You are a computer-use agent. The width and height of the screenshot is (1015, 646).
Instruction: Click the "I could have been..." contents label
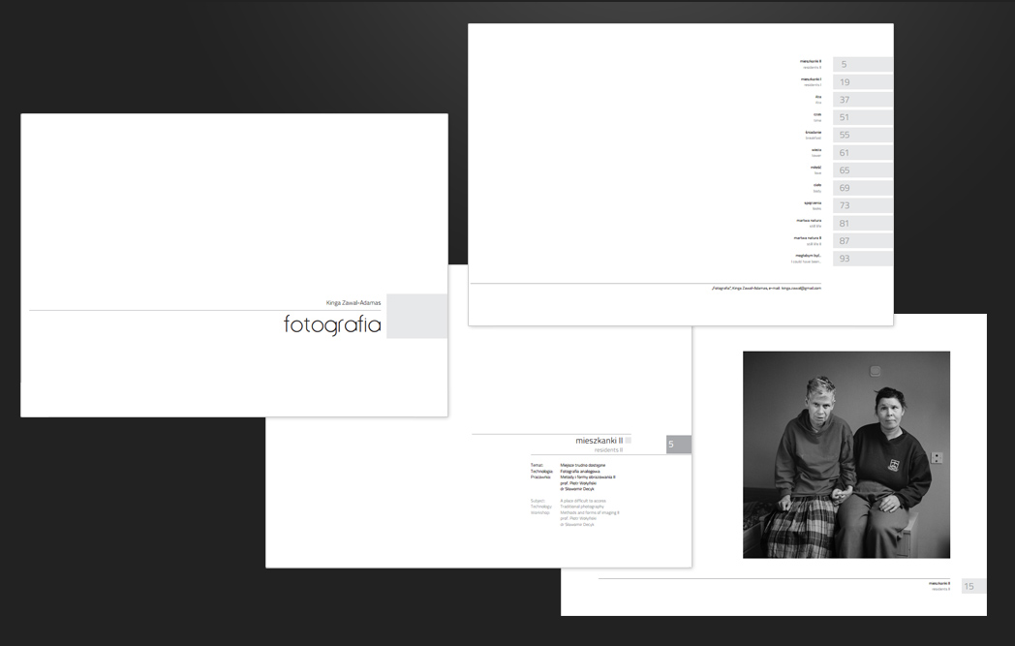[806, 261]
